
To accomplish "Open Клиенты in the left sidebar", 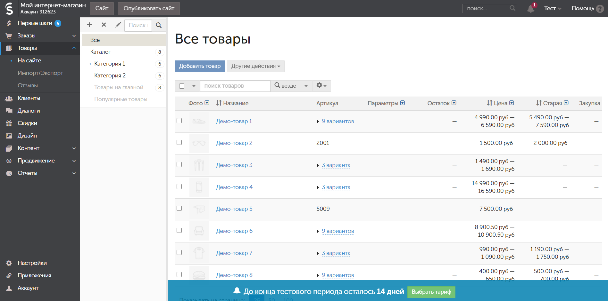I will 29,98.
